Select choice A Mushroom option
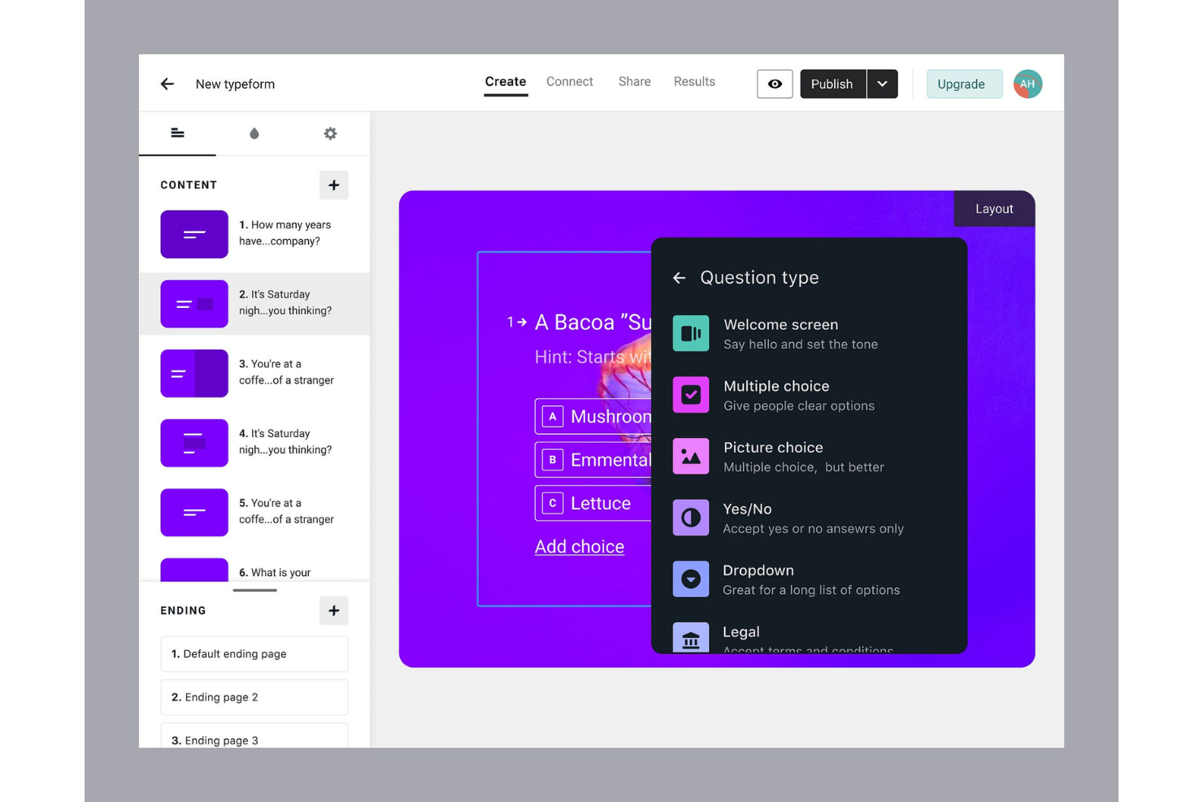The image size is (1203, 802). click(x=593, y=417)
